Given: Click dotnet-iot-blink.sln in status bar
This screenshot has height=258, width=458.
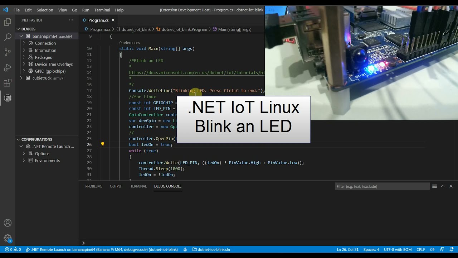Looking at the screenshot, I should pos(211,249).
